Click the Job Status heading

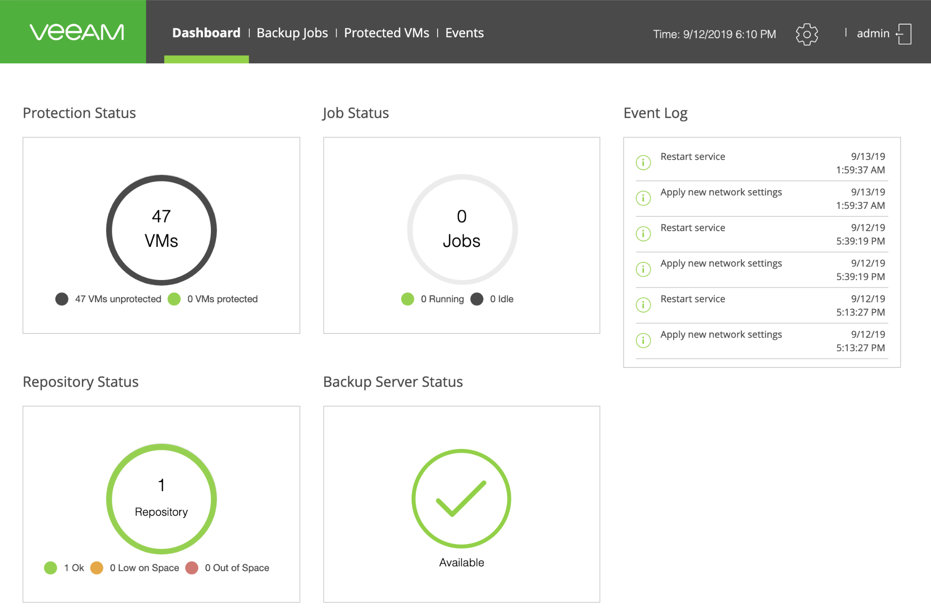click(x=356, y=113)
